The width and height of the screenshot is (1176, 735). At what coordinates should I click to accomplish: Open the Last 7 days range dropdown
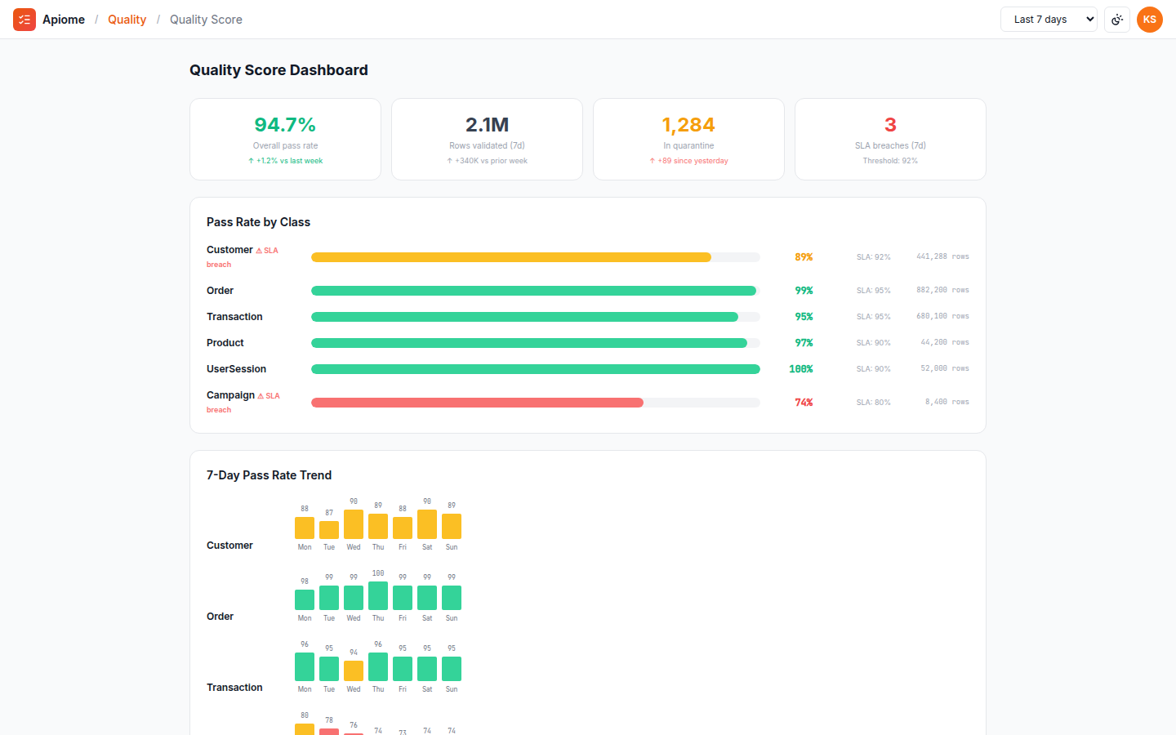[1049, 20]
